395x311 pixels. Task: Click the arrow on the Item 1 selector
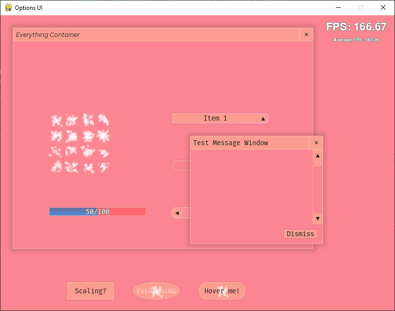(x=263, y=118)
